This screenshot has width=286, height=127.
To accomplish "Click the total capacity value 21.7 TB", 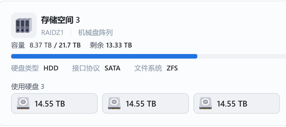I will [70, 45].
